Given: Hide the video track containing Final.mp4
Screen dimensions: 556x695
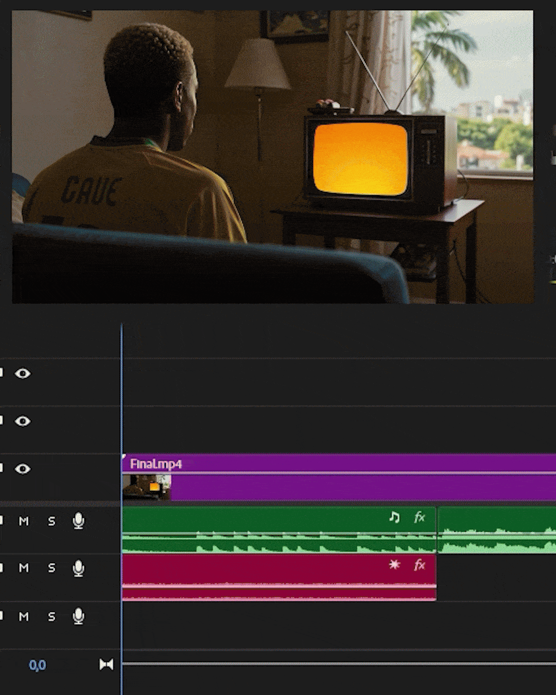Looking at the screenshot, I should (x=23, y=468).
